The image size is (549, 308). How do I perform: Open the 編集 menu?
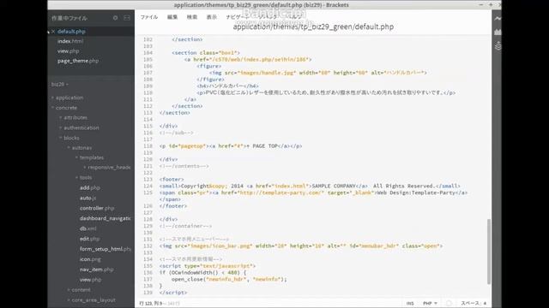(x=172, y=17)
